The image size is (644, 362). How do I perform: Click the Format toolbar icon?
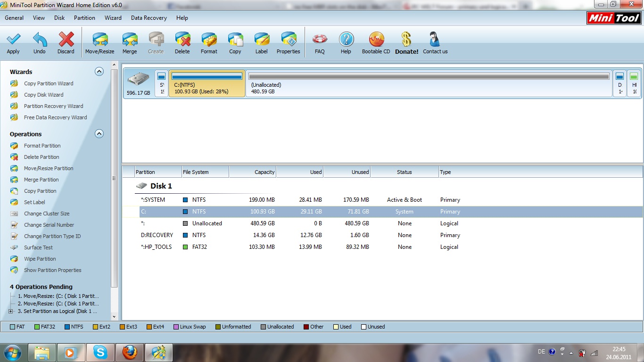click(x=209, y=39)
